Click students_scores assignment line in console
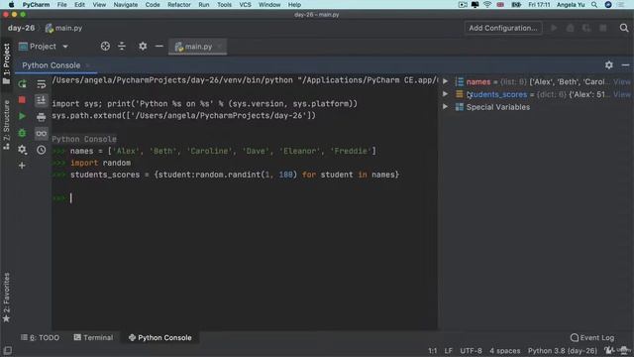 [x=235, y=175]
